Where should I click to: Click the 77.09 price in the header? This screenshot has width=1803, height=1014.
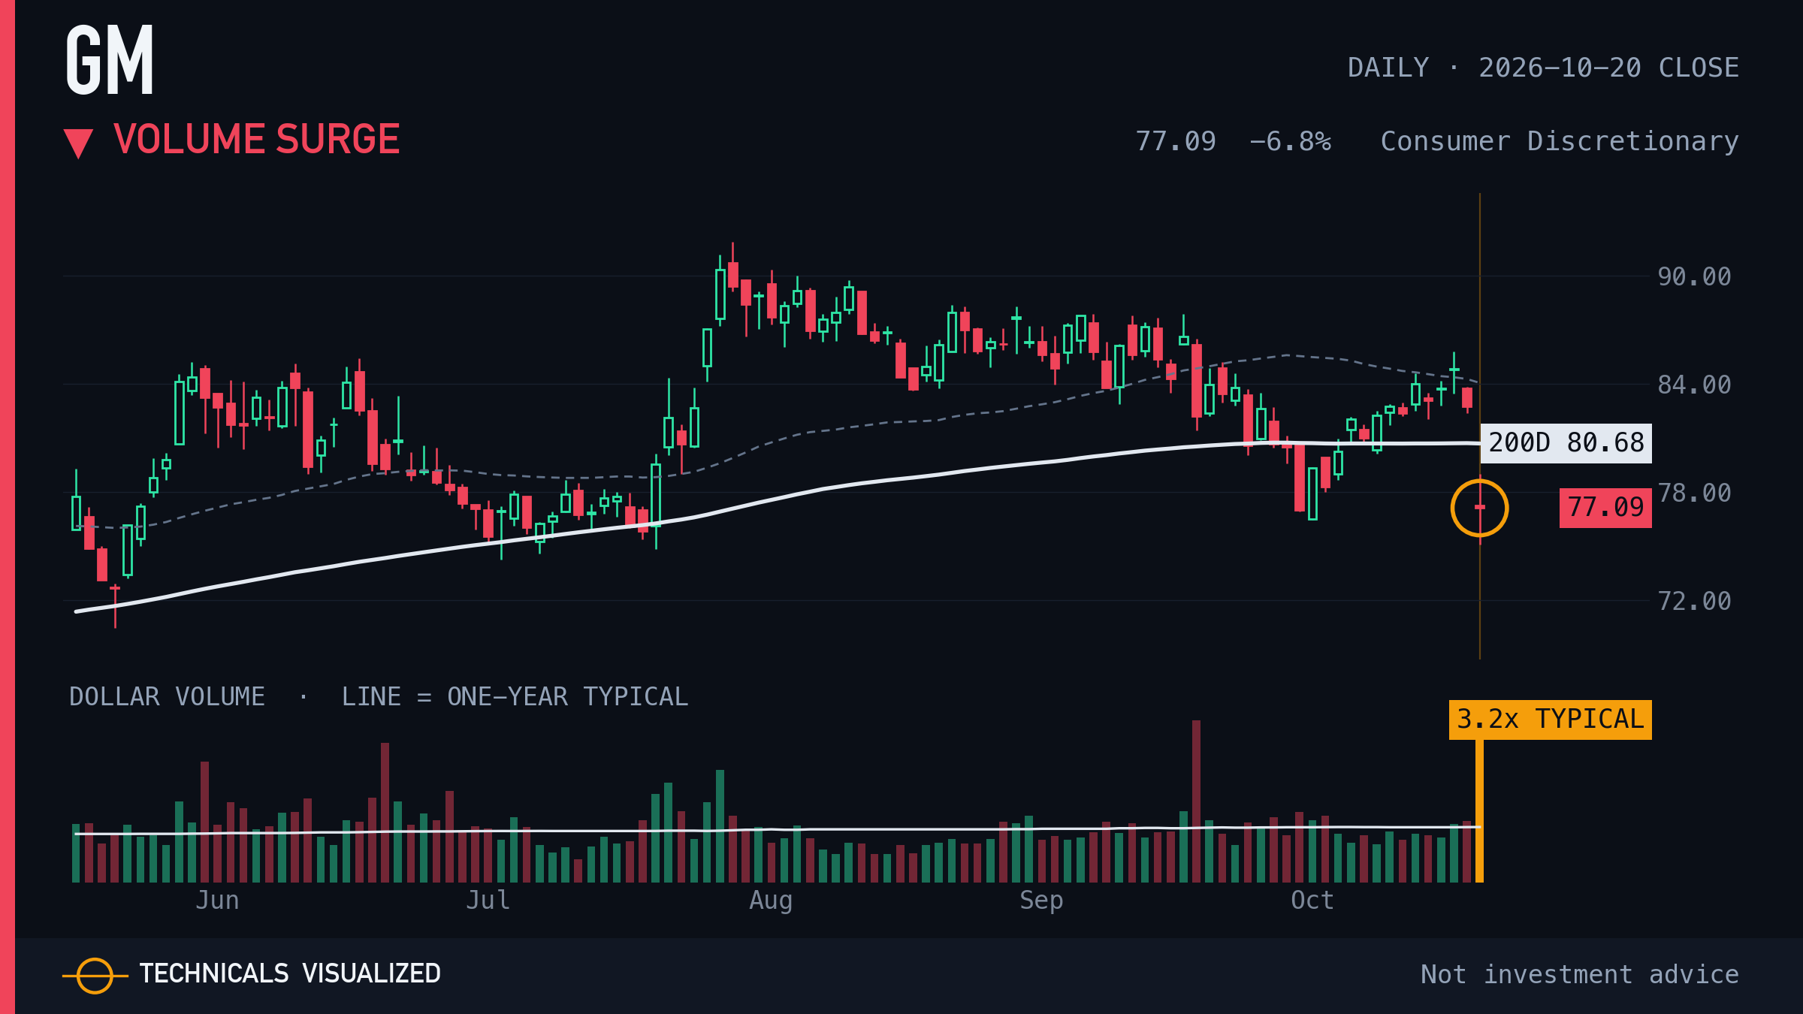point(1176,141)
